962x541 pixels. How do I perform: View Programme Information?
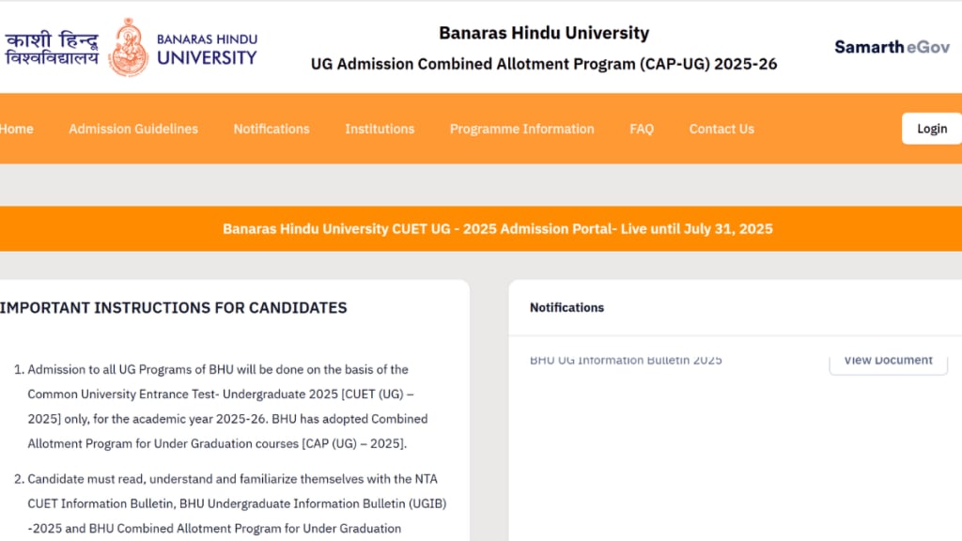click(x=521, y=129)
